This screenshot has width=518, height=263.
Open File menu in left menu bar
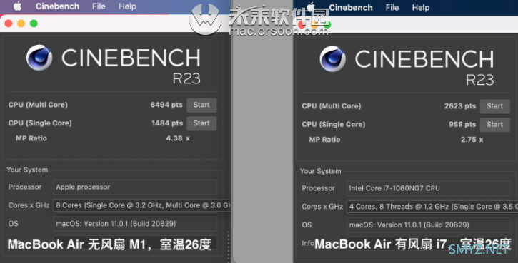pos(99,6)
